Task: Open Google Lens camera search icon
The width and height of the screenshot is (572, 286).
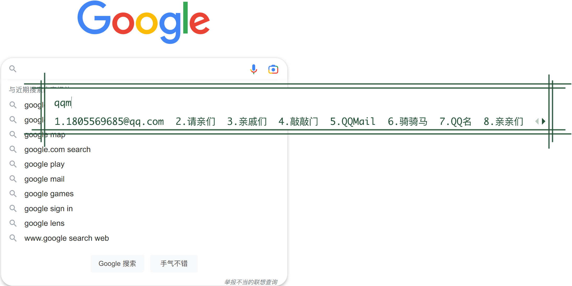Action: pyautogui.click(x=273, y=69)
